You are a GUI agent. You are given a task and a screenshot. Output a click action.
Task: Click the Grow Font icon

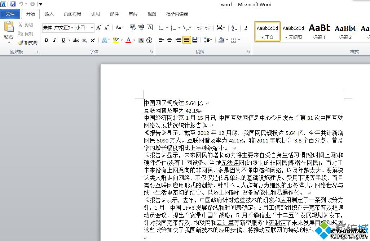click(99, 28)
